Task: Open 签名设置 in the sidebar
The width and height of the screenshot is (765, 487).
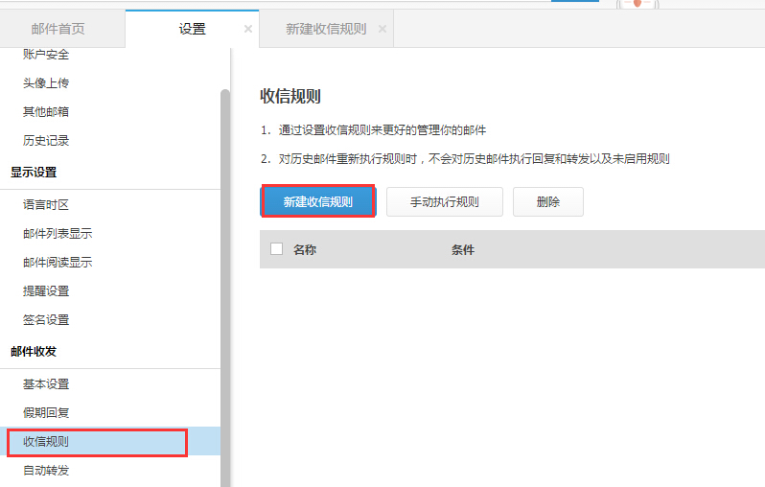Action: (x=46, y=320)
